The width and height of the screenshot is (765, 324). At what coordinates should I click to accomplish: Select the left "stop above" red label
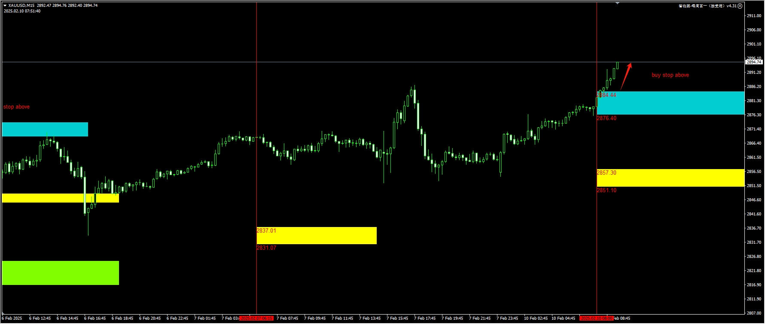tap(16, 107)
